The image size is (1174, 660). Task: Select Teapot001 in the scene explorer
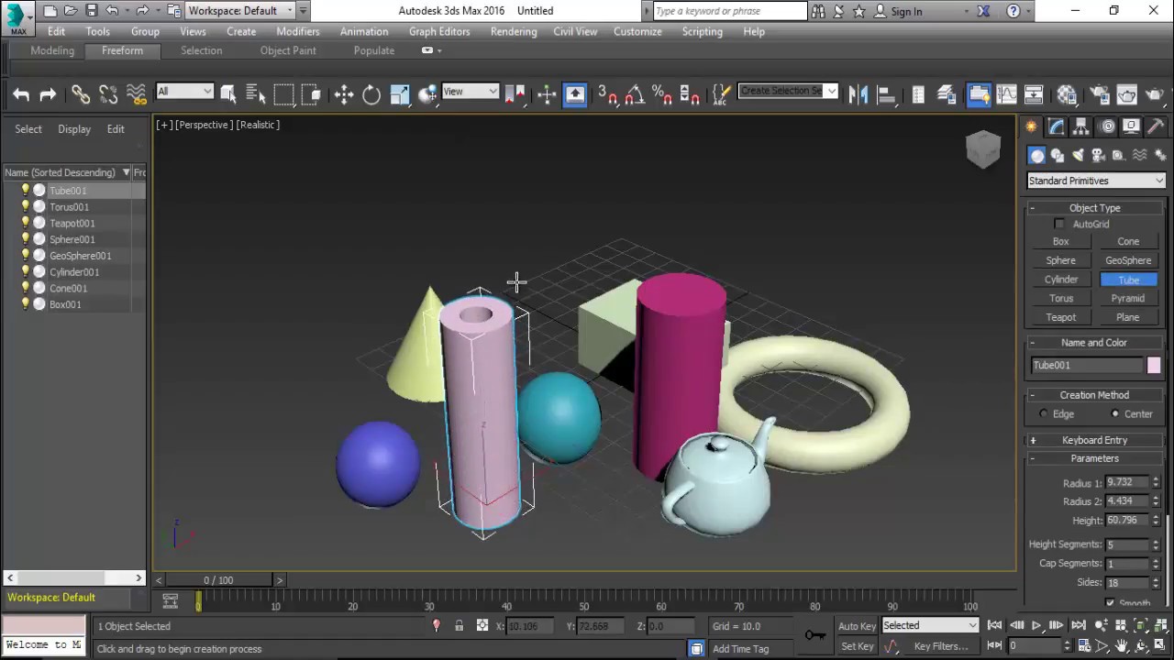72,223
